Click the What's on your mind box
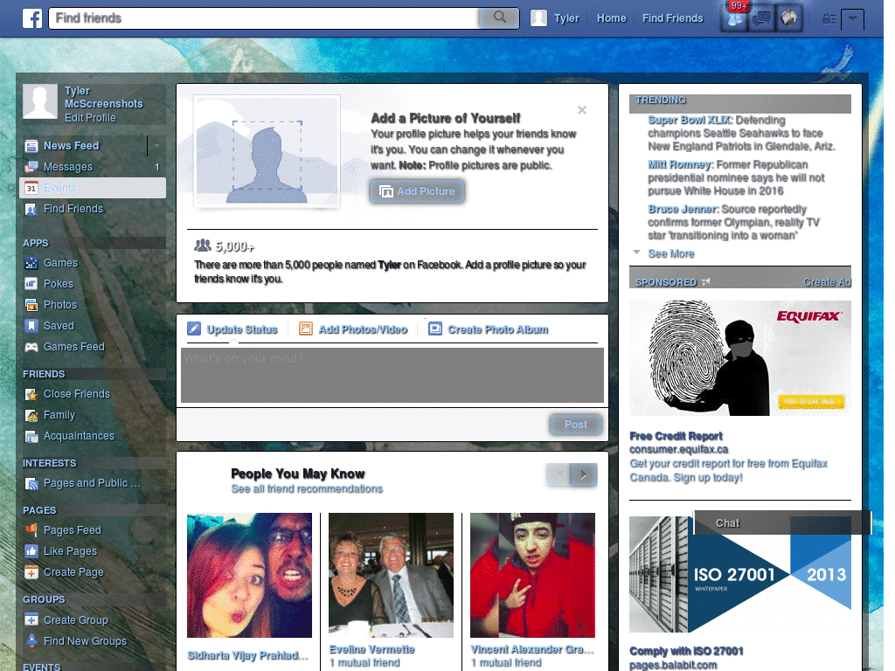 pos(392,375)
